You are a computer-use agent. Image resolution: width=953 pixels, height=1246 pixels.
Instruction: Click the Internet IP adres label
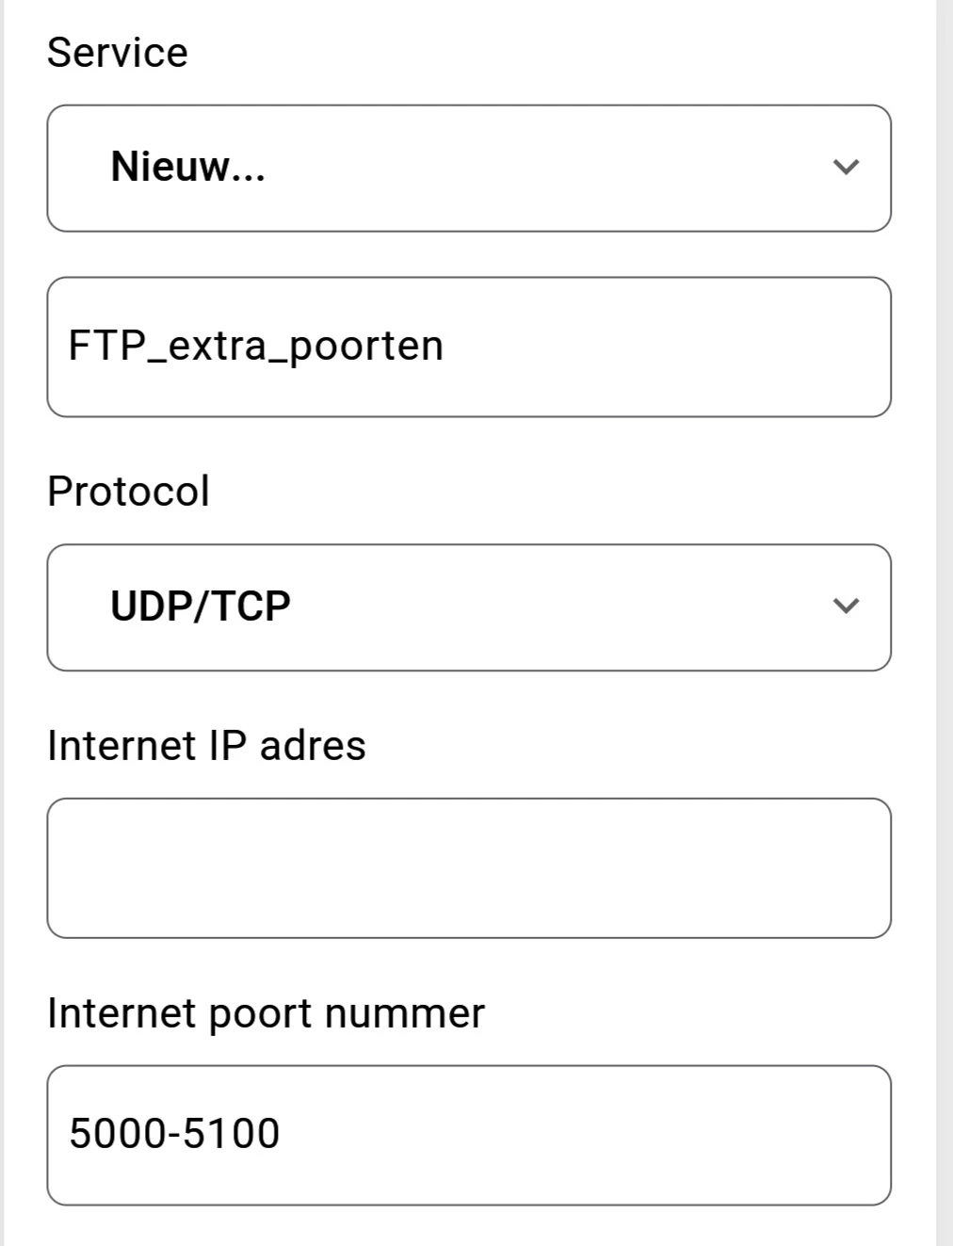[206, 746]
